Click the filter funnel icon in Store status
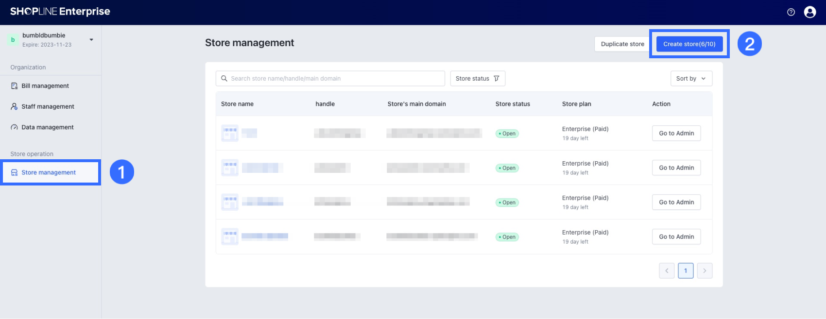This screenshot has width=826, height=319. (497, 79)
